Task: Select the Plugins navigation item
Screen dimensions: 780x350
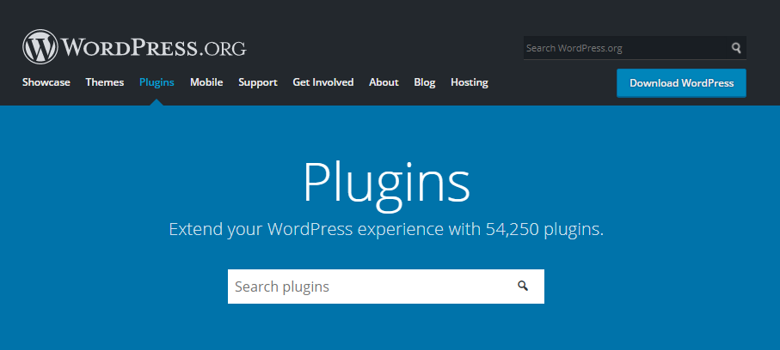Action: pyautogui.click(x=157, y=82)
